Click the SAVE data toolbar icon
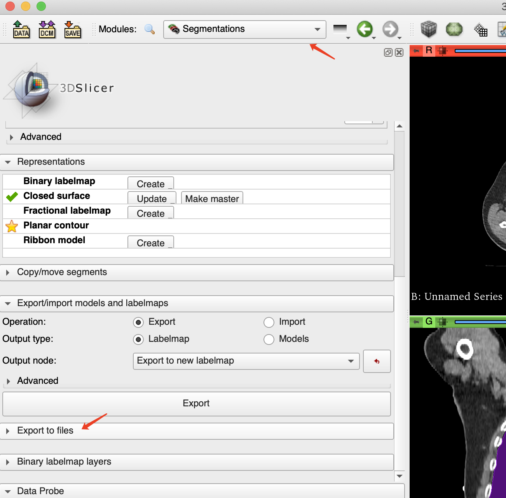This screenshot has height=498, width=506. [x=72, y=29]
